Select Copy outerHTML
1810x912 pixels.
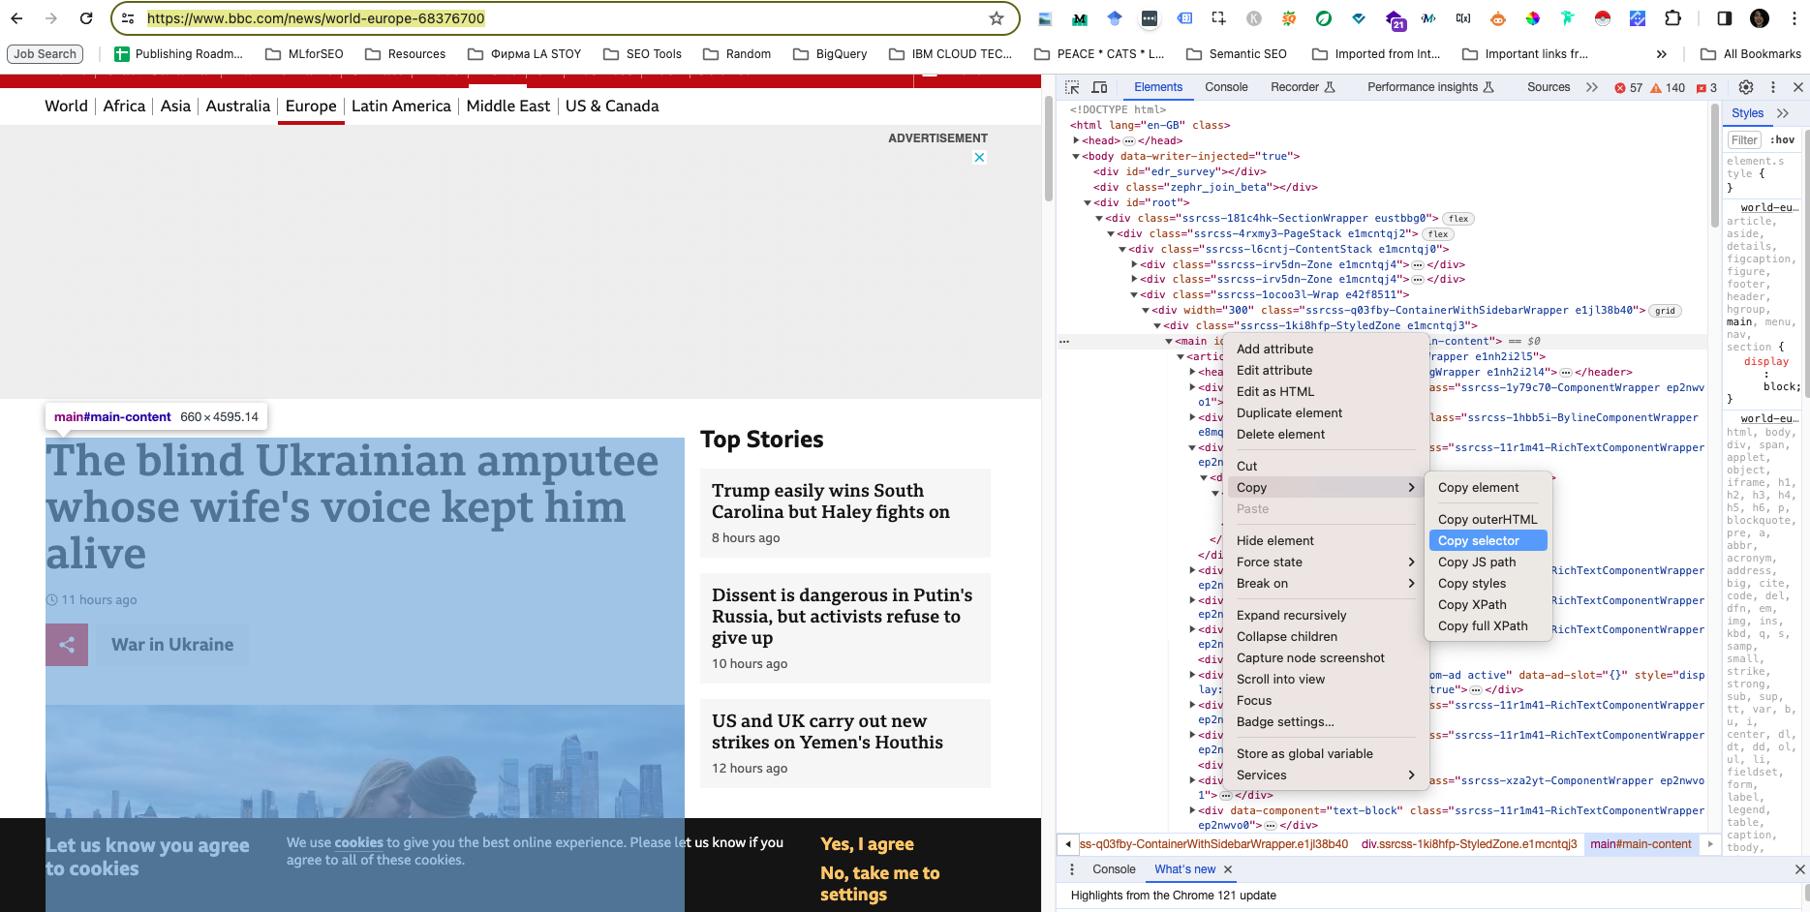coord(1488,520)
